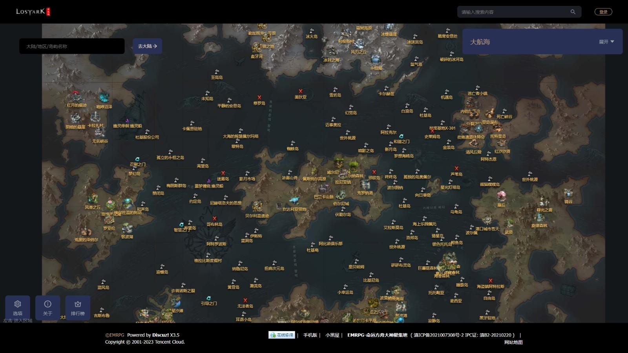Click the 藤丘 cherry tree location icon

click(501, 197)
